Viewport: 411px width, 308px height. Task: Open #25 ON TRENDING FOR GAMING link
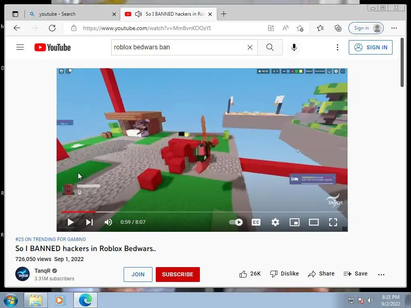coord(51,239)
